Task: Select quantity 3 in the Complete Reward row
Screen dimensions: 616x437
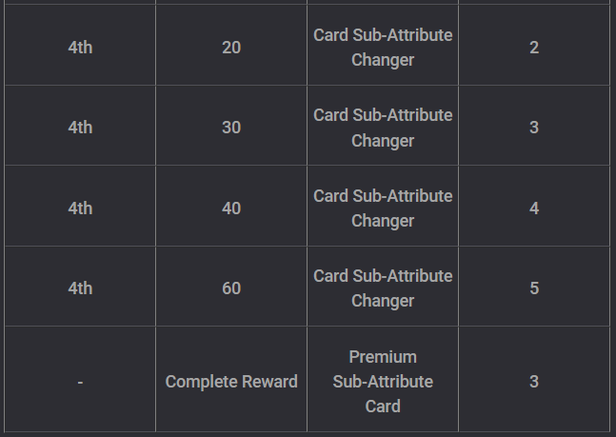Action: [534, 381]
